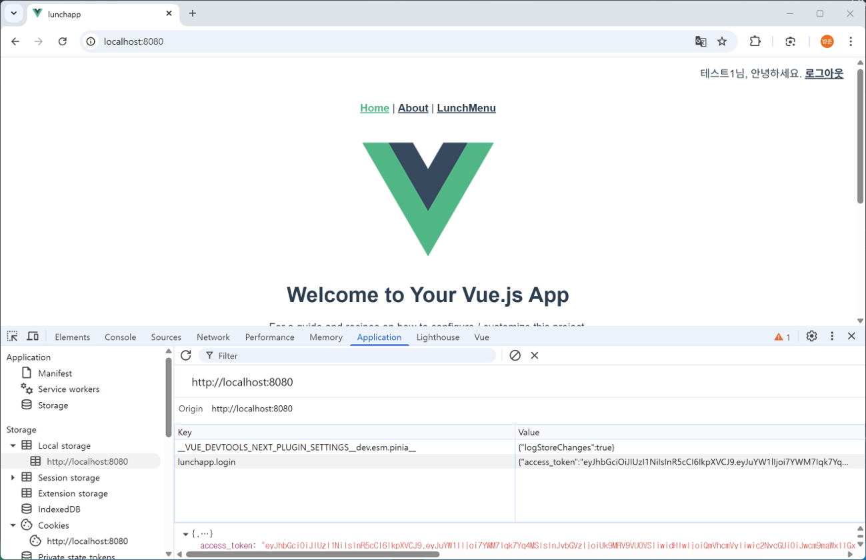Bookmark this page with the star icon
This screenshot has height=560, width=866.
(722, 41)
